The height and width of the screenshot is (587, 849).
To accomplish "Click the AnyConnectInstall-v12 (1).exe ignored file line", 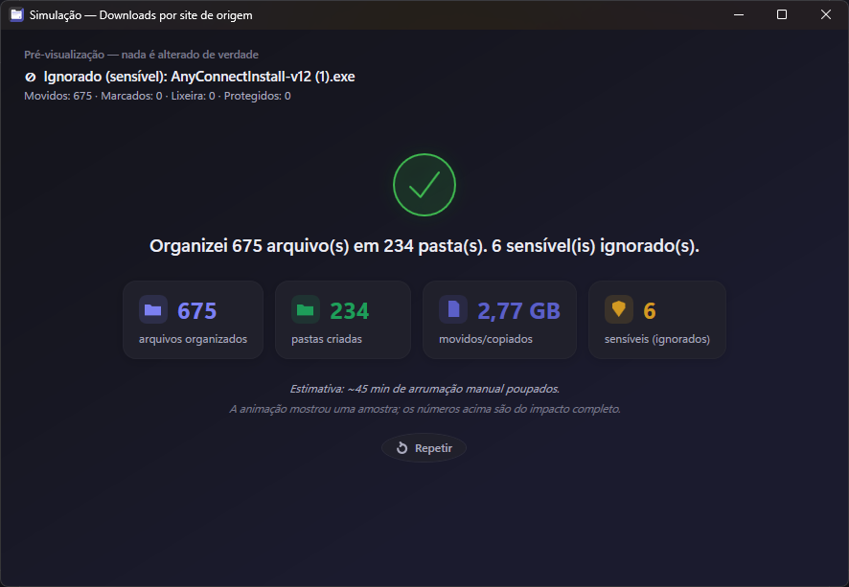I will 190,77.
